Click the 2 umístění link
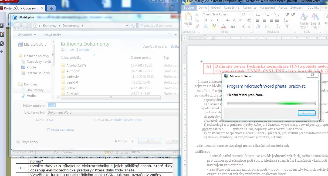 [84, 49]
